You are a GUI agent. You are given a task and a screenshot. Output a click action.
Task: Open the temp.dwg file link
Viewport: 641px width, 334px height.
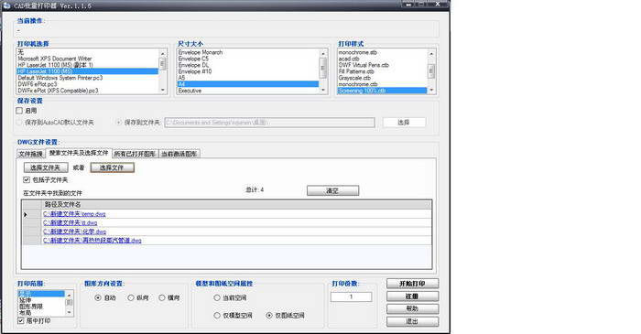[74, 214]
